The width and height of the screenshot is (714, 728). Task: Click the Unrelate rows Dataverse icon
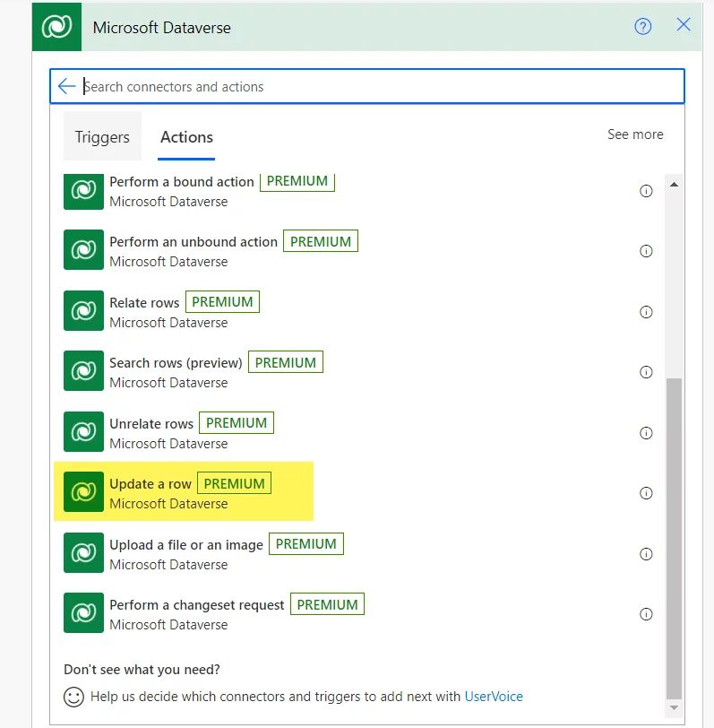83,431
